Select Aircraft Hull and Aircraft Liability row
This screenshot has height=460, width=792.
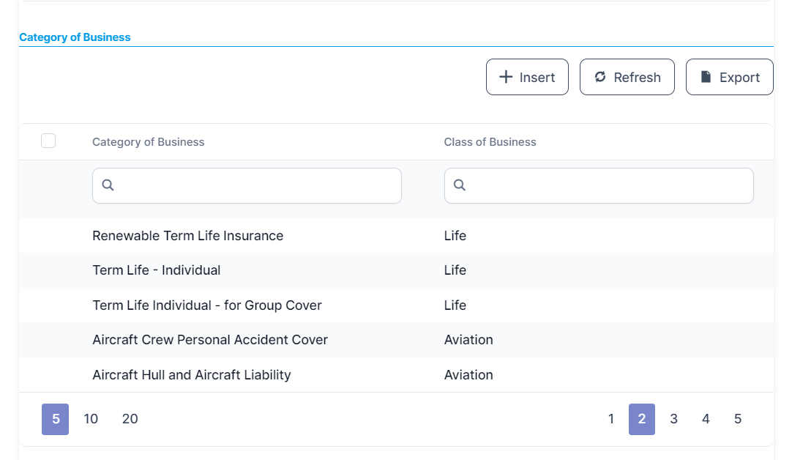(x=191, y=375)
